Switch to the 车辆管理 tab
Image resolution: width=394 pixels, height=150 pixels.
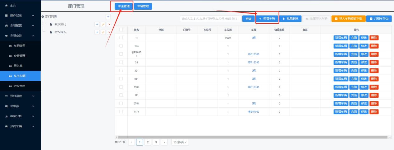[x=143, y=7]
